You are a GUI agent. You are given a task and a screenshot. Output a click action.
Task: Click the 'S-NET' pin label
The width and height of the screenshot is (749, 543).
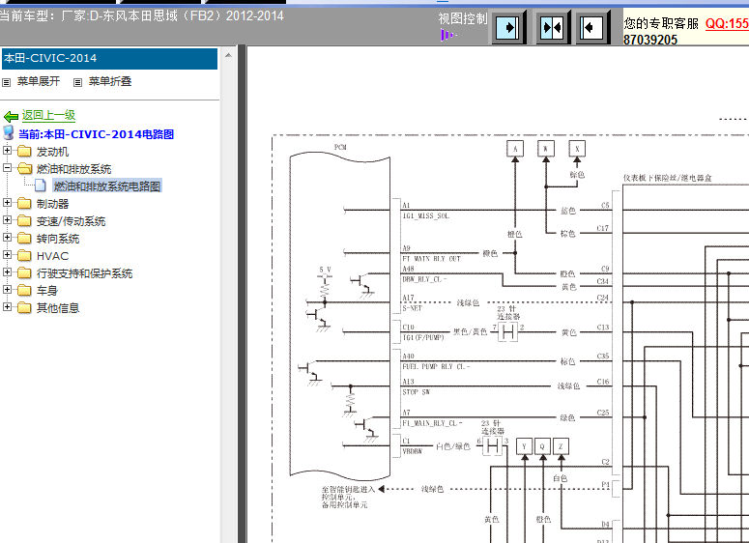point(413,308)
